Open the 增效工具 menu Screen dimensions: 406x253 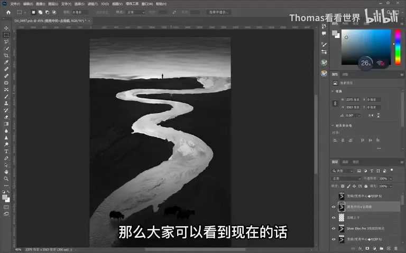tap(132, 4)
